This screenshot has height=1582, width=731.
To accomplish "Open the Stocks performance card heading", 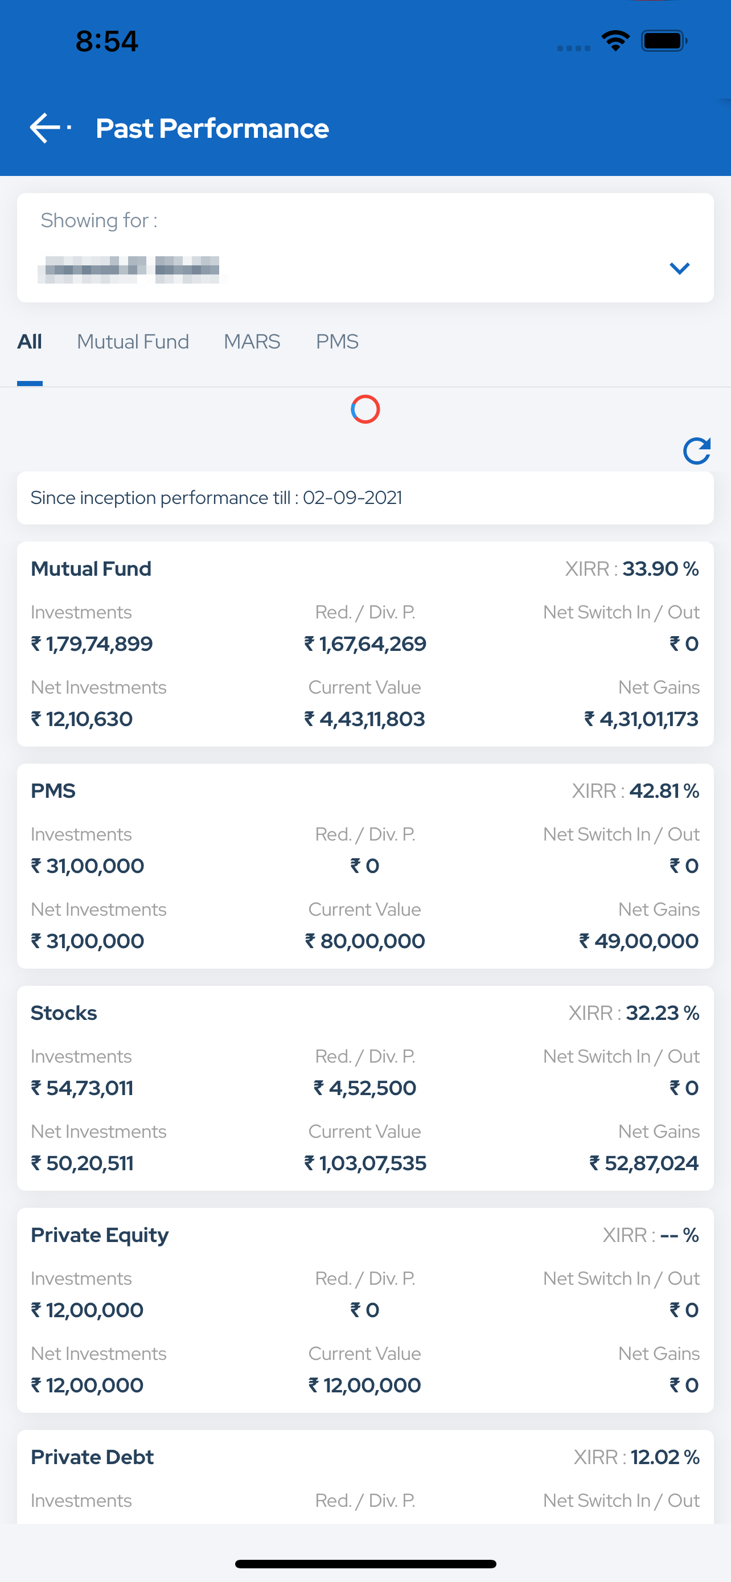I will [x=64, y=1013].
